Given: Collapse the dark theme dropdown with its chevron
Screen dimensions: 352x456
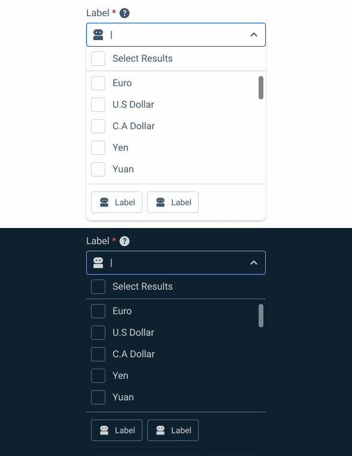Looking at the screenshot, I should pos(254,263).
